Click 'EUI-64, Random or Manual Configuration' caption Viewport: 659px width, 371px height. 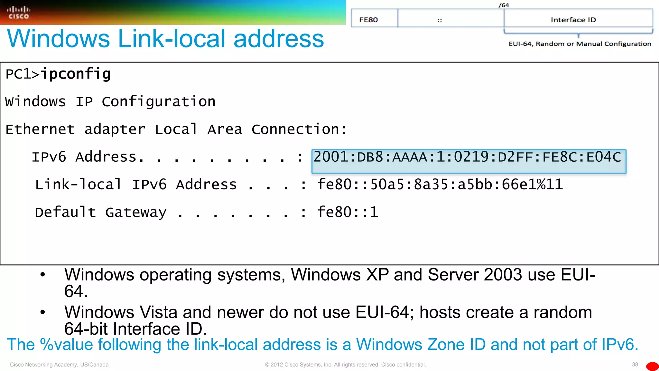[x=580, y=44]
